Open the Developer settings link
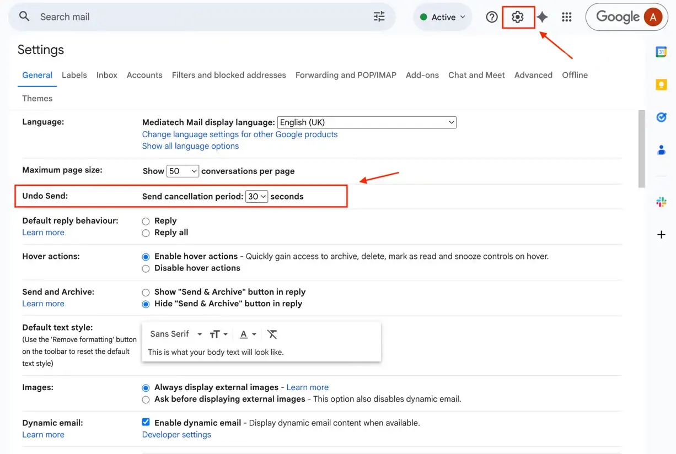This screenshot has width=676, height=454. [x=176, y=435]
